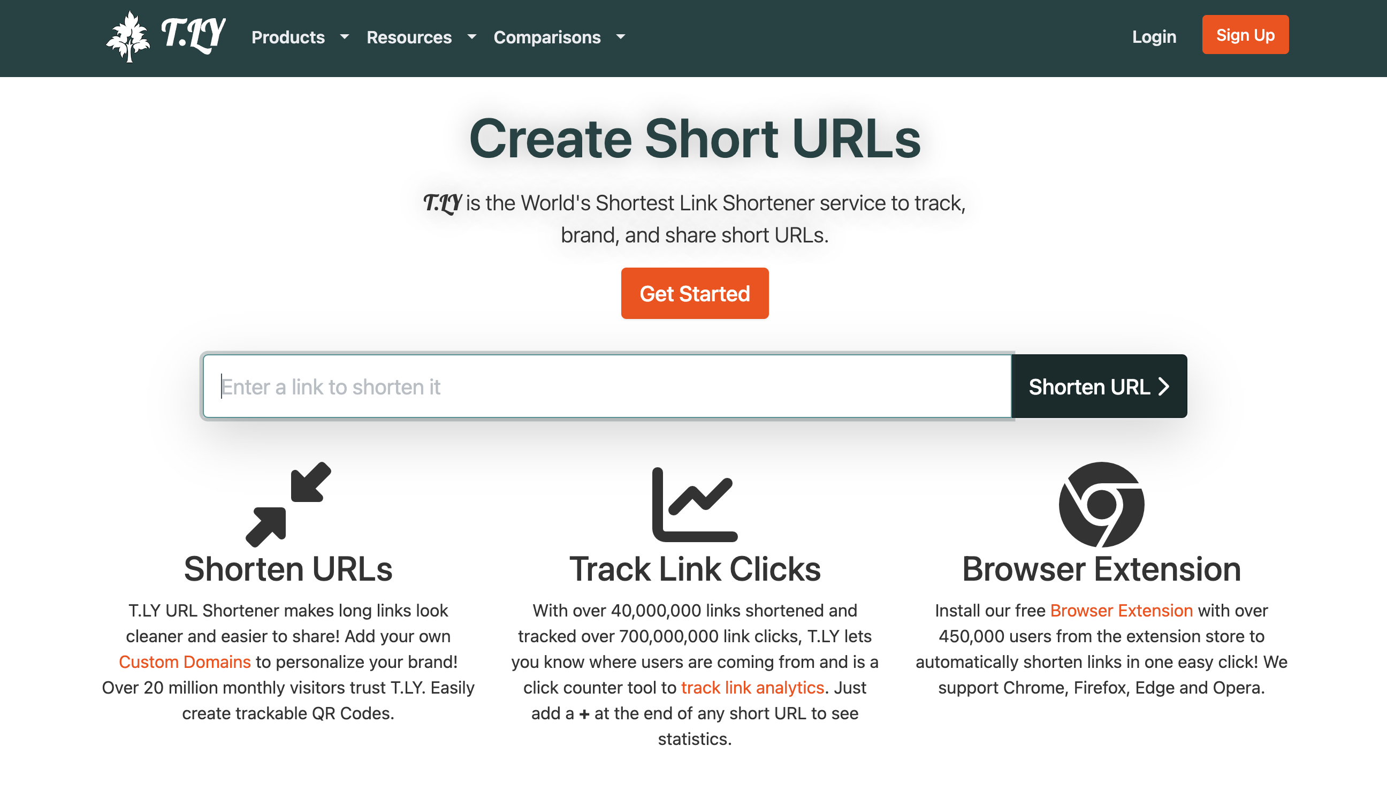Expand the Products dropdown arrow
This screenshot has width=1387, height=791.
click(344, 37)
